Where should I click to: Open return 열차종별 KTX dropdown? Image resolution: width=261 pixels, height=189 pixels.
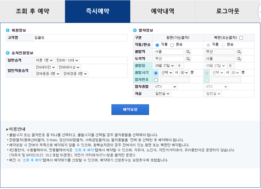coord(216,87)
